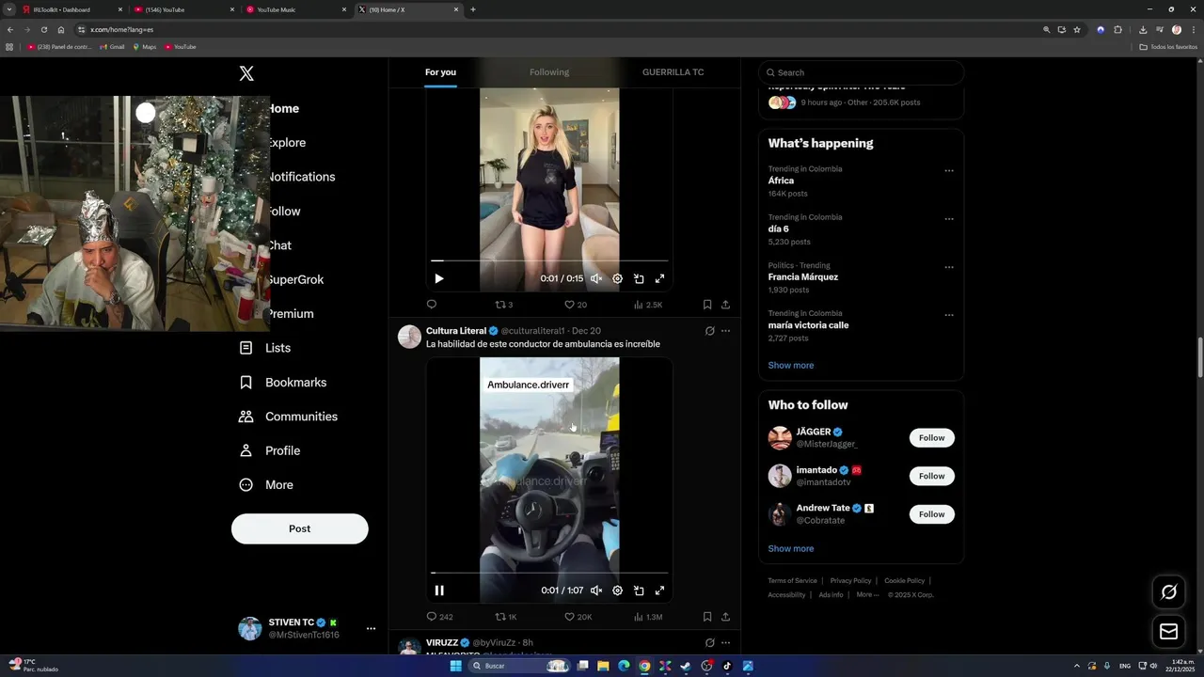This screenshot has width=1204, height=677.
Task: Click the Windows taskbar search box
Action: tap(521, 666)
